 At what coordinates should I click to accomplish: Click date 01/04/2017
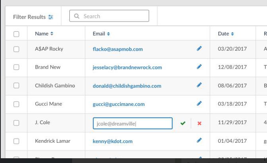click(x=232, y=141)
